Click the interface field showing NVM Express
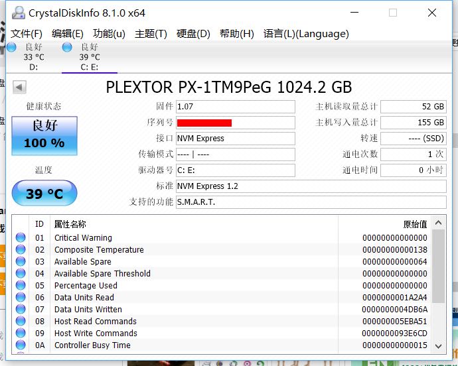The image size is (458, 366). [x=236, y=139]
